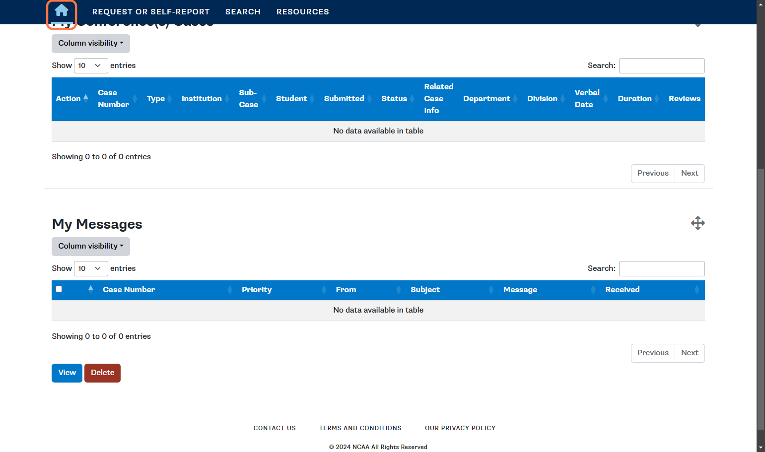This screenshot has height=452, width=765.
Task: Sort My Messages by Priority column
Action: 284,290
